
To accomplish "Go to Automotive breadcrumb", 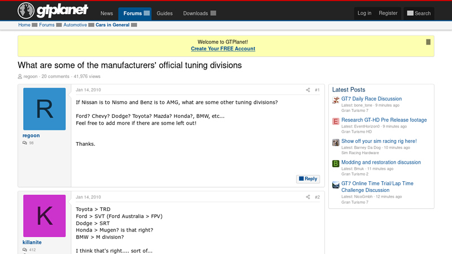I will pos(75,25).
